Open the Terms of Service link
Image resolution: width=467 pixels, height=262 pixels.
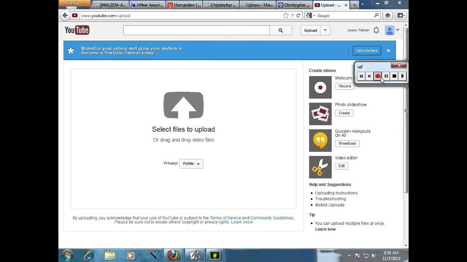225,218
